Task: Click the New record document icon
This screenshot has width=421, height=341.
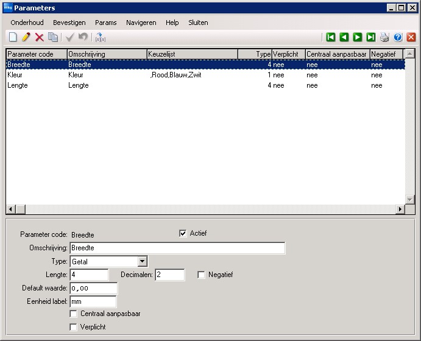Action: [13, 37]
